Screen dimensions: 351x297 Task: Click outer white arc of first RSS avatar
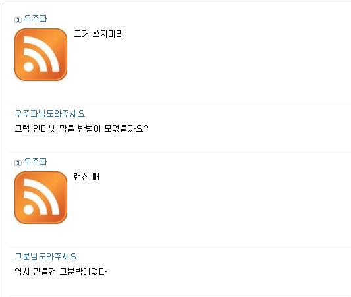click(x=48, y=48)
